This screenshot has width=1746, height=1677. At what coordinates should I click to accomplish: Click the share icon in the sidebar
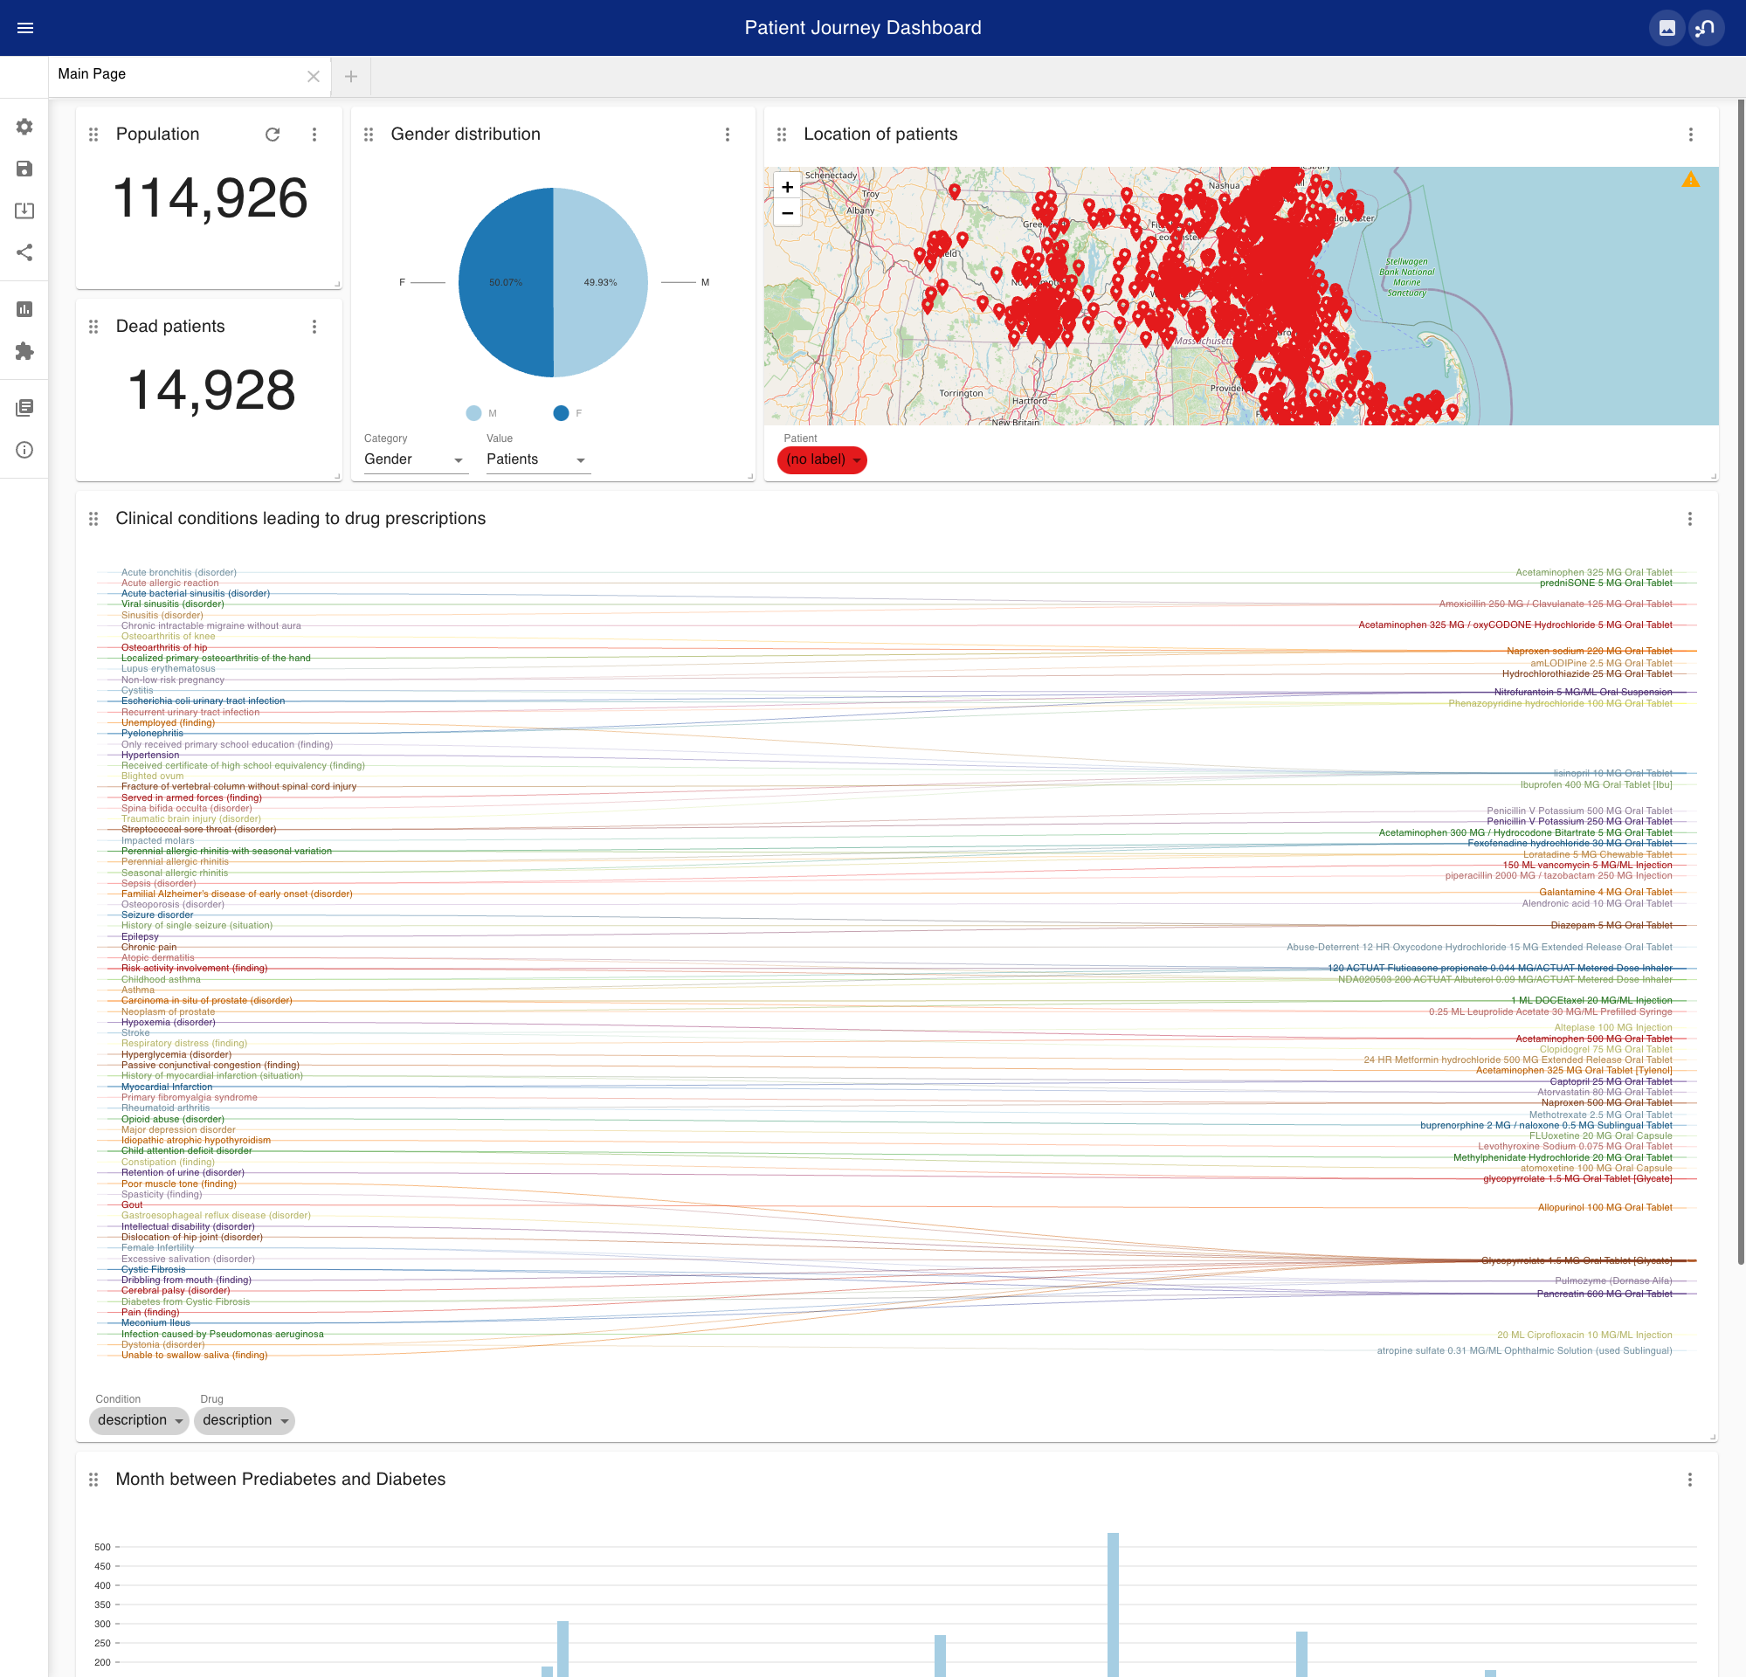25,253
